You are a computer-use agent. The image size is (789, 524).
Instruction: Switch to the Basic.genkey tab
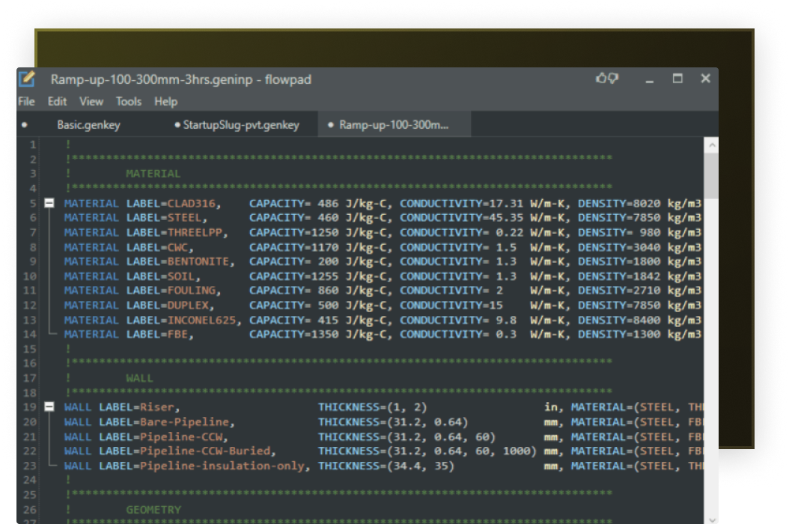88,125
